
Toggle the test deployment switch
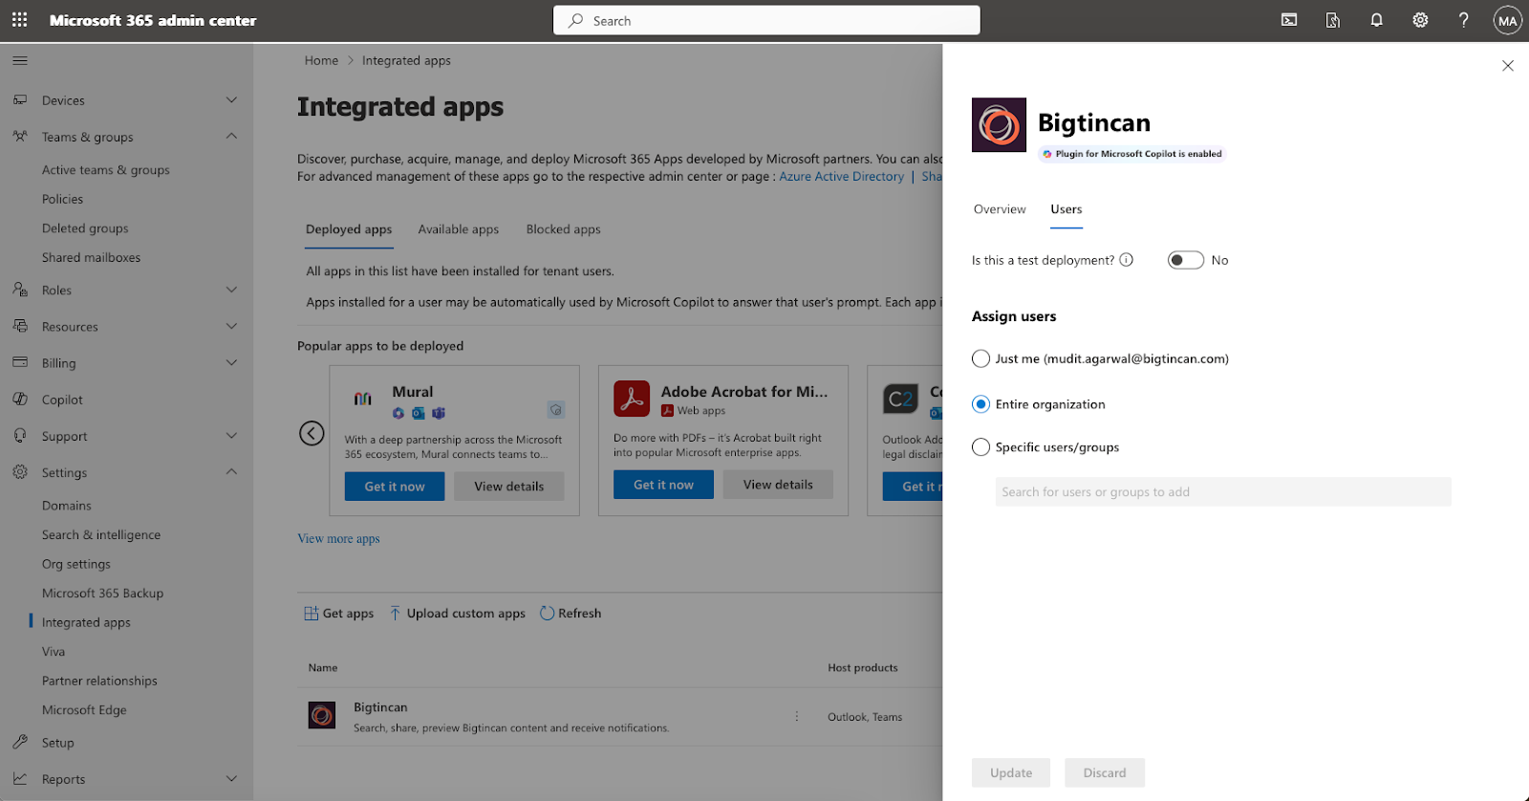pyautogui.click(x=1185, y=260)
